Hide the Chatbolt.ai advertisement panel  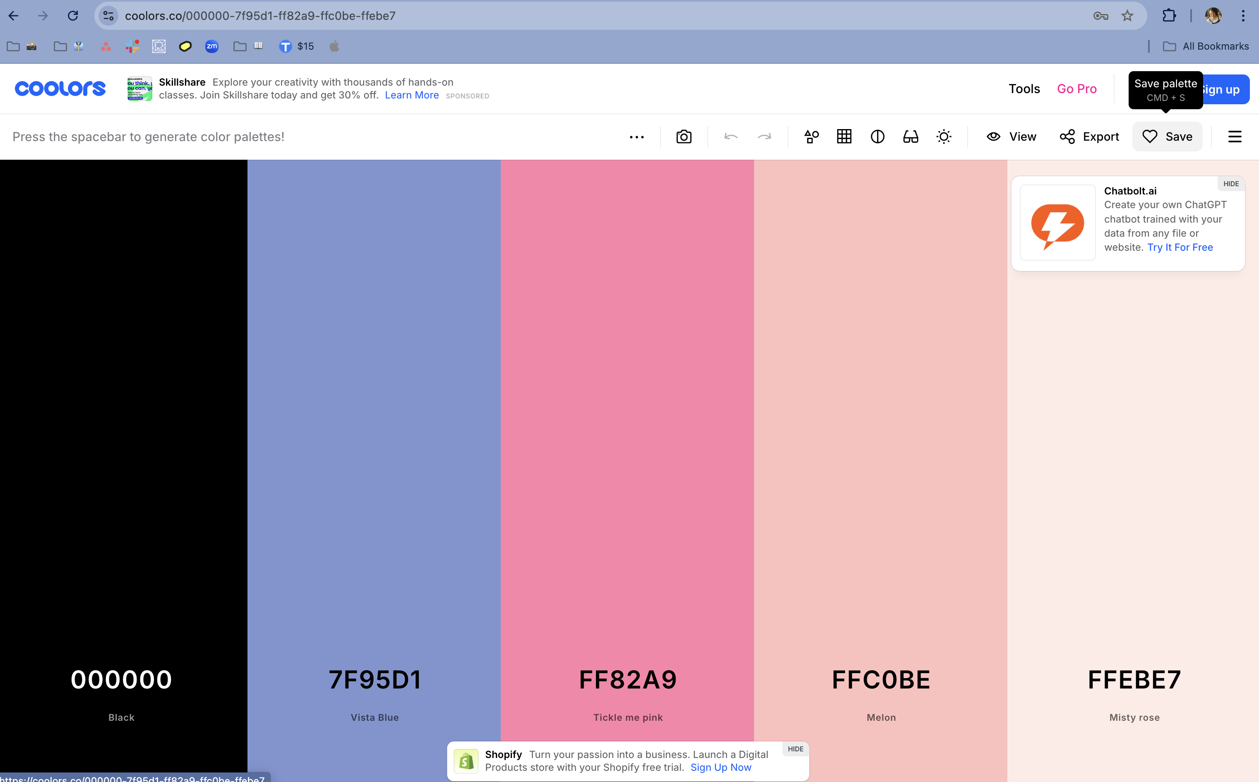point(1230,184)
